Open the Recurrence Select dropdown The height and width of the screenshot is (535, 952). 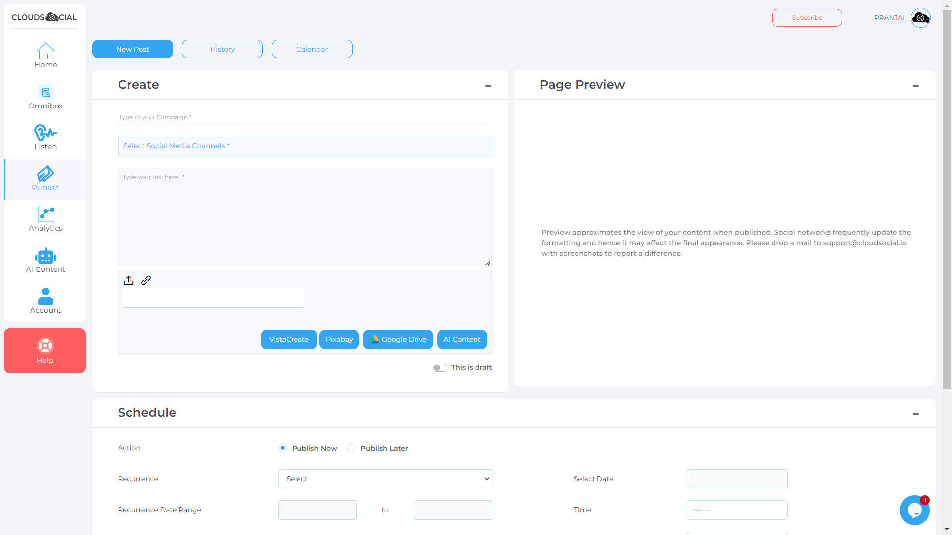[385, 479]
